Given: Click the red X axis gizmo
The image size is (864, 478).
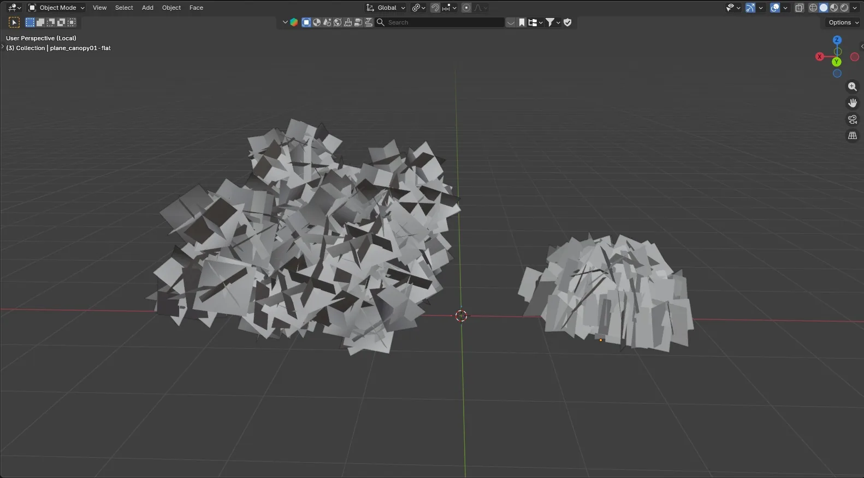Looking at the screenshot, I should click(819, 57).
